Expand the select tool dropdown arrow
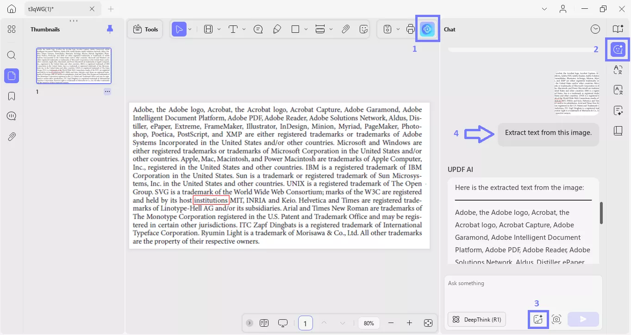The width and height of the screenshot is (631, 335). 189,29
